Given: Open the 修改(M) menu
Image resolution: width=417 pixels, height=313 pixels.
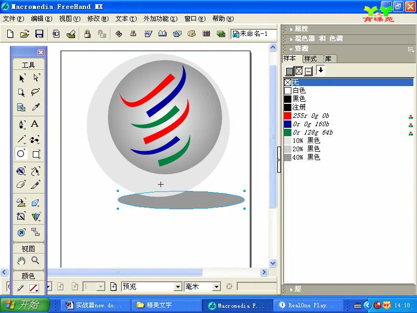Looking at the screenshot, I should pyautogui.click(x=98, y=19).
